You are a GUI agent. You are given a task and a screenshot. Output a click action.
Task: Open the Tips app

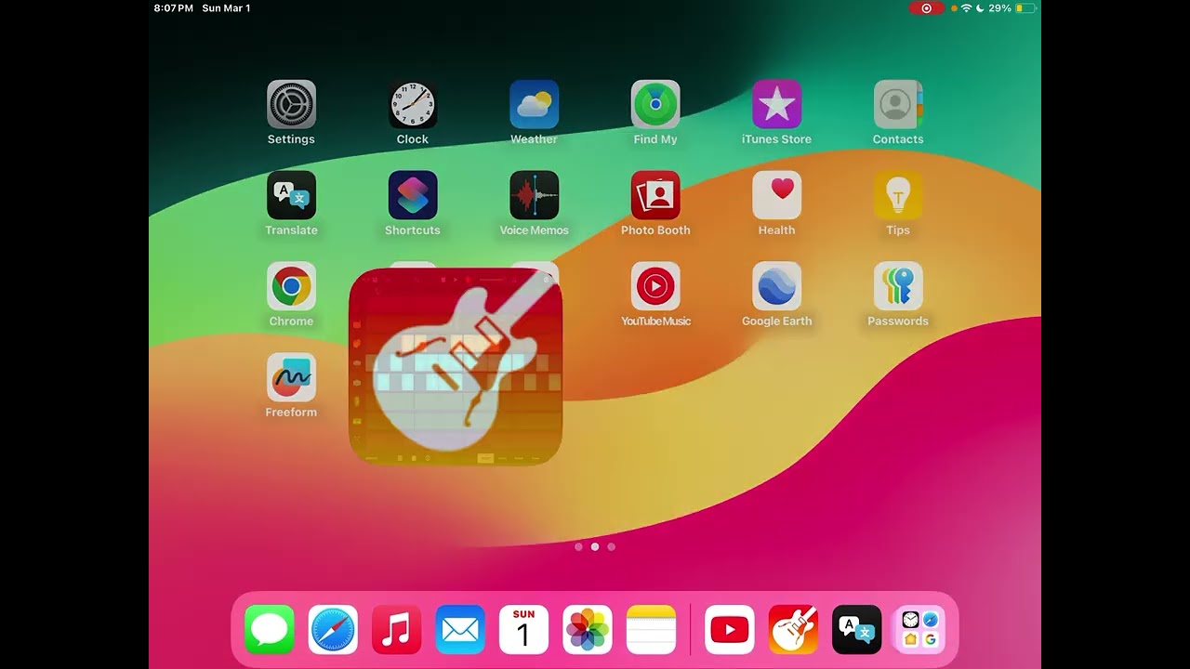coord(898,195)
